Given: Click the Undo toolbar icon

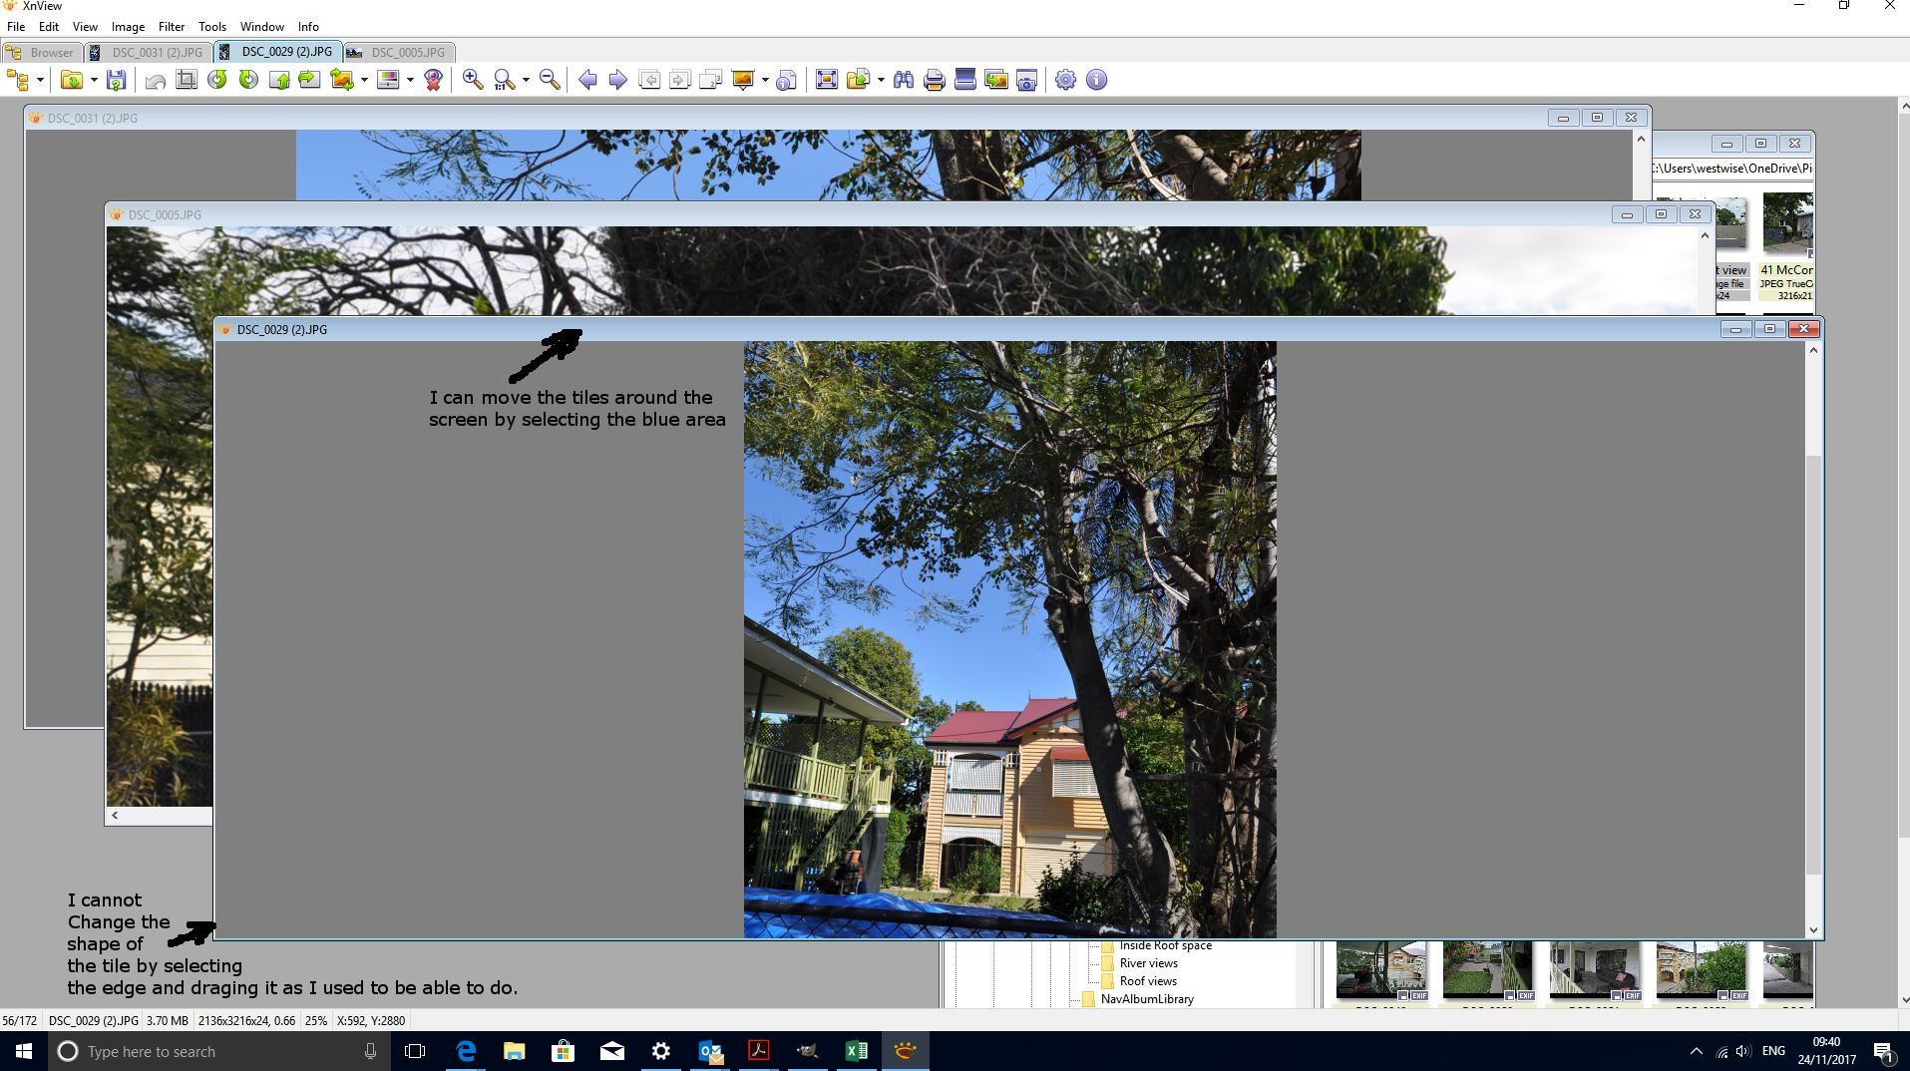Looking at the screenshot, I should [156, 80].
